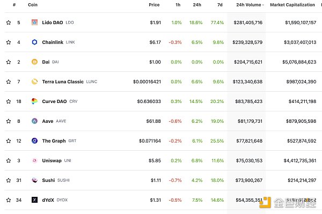Click The Graph coin logo
The height and width of the screenshot is (214, 322).
click(x=34, y=141)
